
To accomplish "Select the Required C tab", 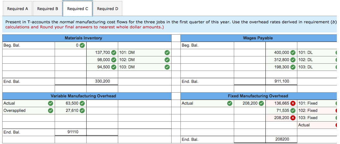I will tap(77, 9).
